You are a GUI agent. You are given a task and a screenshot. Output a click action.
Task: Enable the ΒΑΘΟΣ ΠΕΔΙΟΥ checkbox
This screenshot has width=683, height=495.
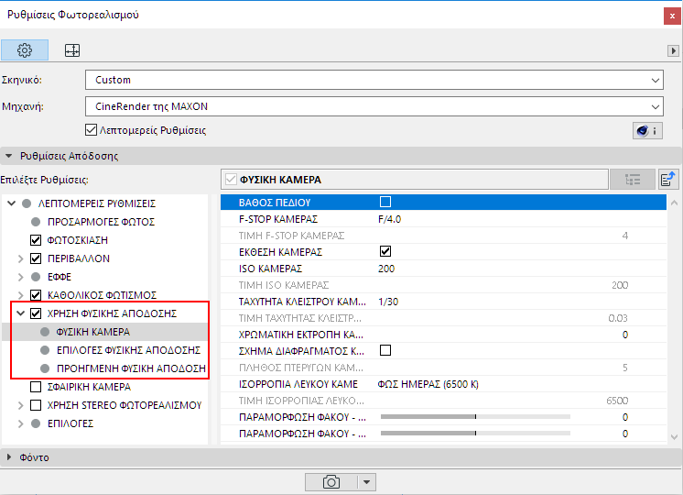pos(385,202)
